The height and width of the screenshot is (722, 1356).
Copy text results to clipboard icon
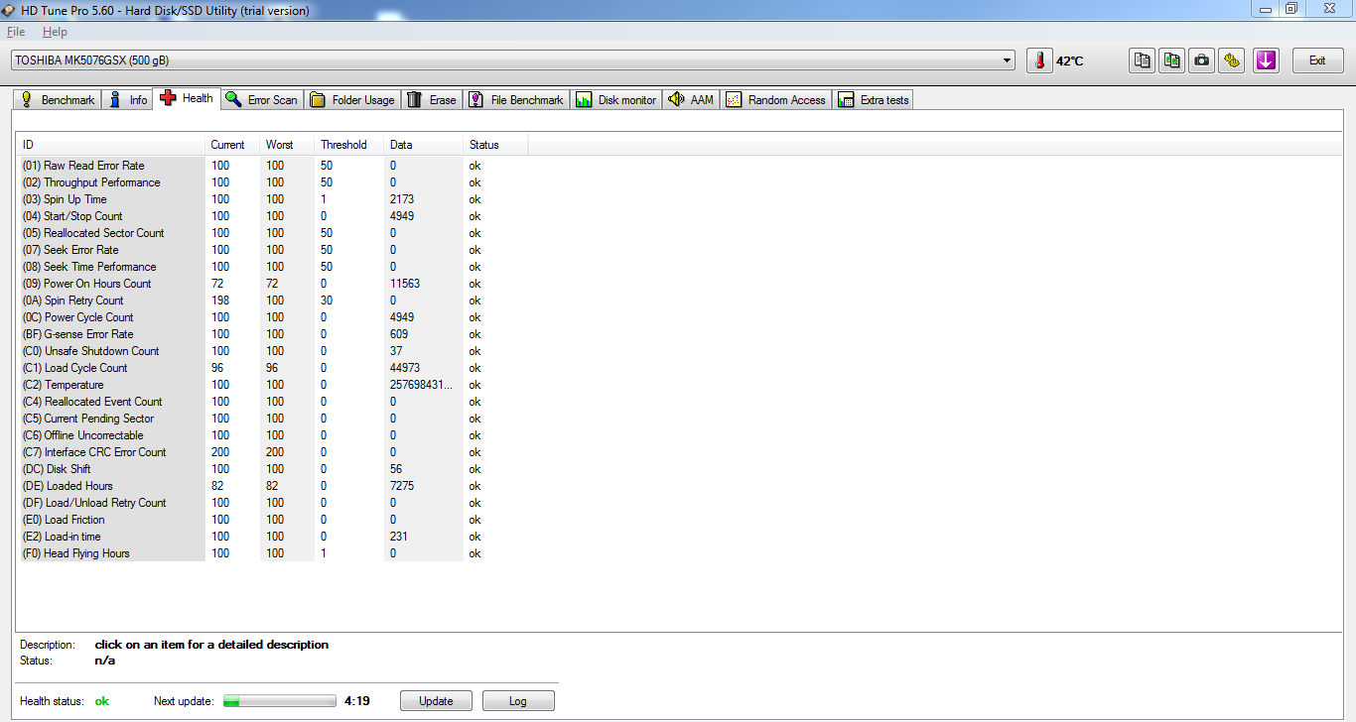pos(1143,60)
